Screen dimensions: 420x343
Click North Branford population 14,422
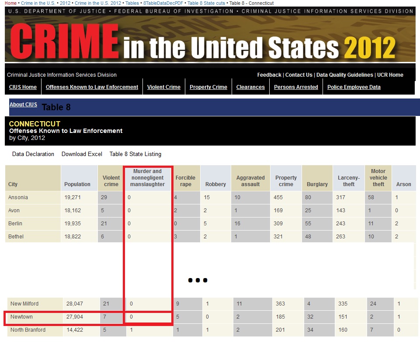tap(75, 330)
